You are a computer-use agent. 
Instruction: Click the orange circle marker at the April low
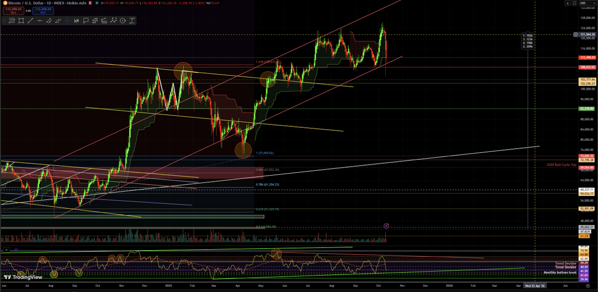(243, 149)
